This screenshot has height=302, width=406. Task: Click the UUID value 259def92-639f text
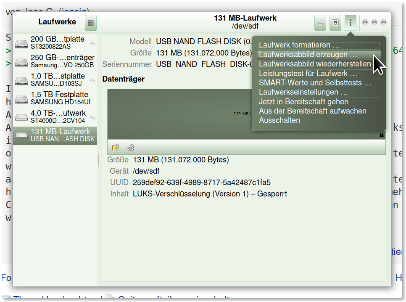click(x=201, y=183)
